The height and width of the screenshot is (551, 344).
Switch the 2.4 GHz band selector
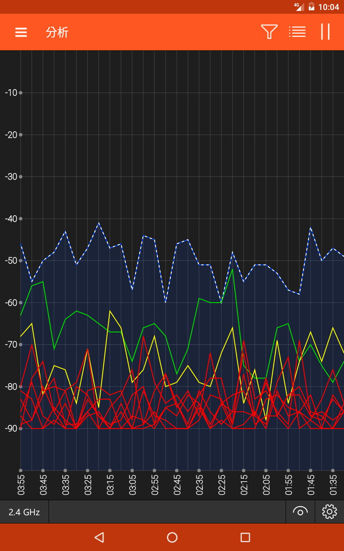pos(24,512)
